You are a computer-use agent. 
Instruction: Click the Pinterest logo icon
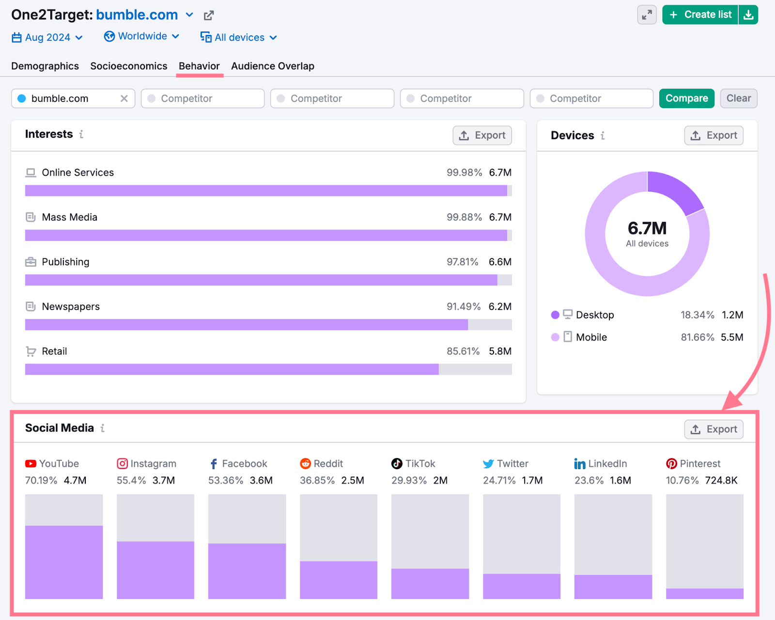(671, 464)
